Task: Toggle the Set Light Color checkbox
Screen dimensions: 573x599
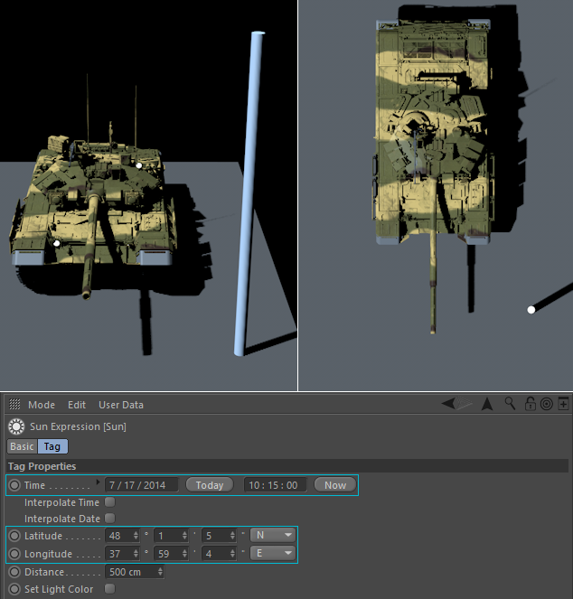Action: [x=110, y=588]
